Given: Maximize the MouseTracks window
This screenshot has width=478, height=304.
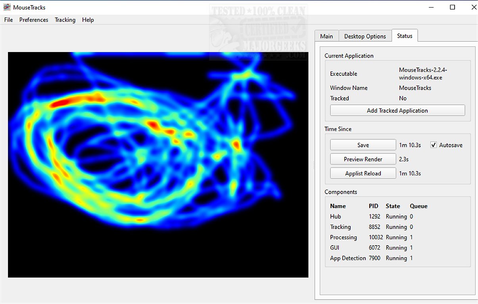Looking at the screenshot, I should [x=453, y=7].
